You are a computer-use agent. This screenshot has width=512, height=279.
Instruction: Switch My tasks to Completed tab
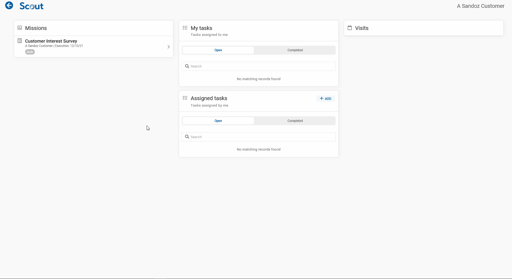[295, 50]
